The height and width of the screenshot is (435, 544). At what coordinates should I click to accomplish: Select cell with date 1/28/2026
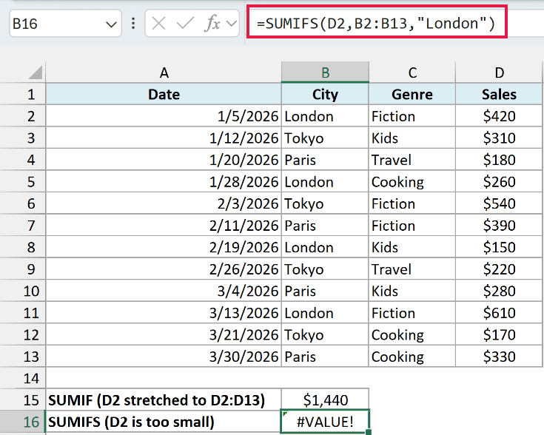[x=164, y=182]
